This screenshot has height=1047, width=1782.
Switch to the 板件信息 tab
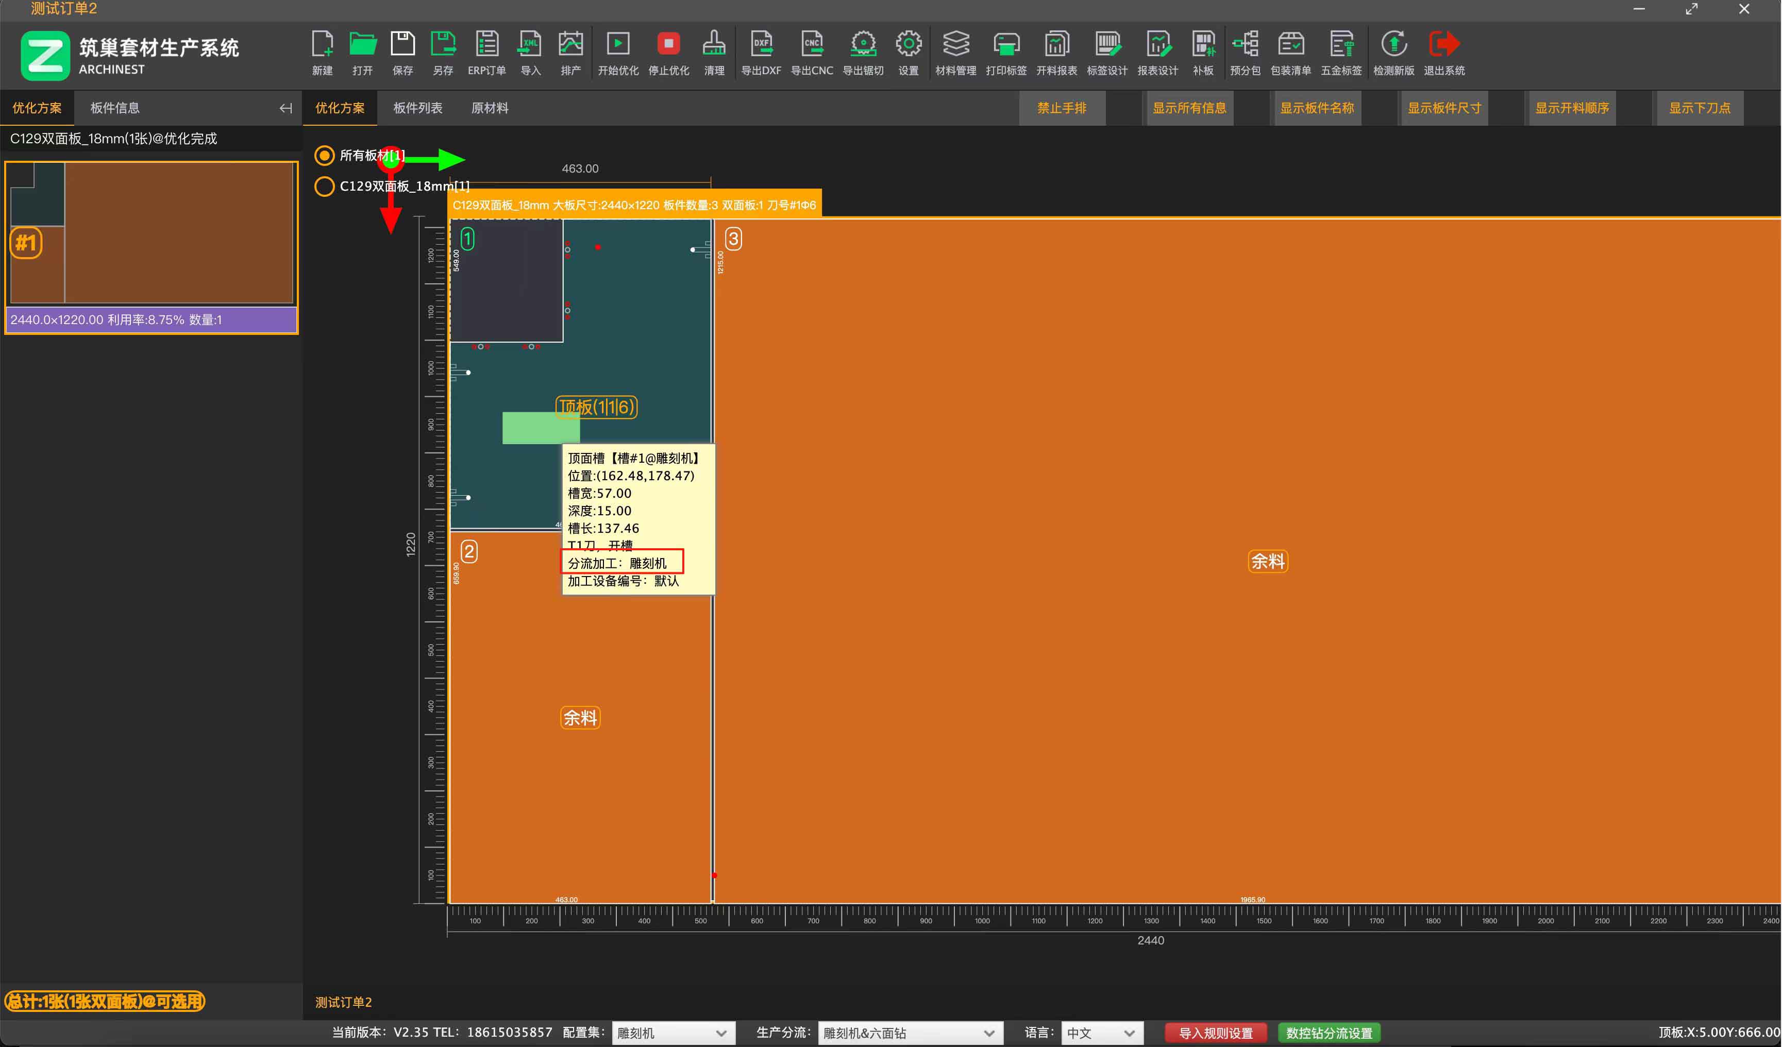pos(114,108)
